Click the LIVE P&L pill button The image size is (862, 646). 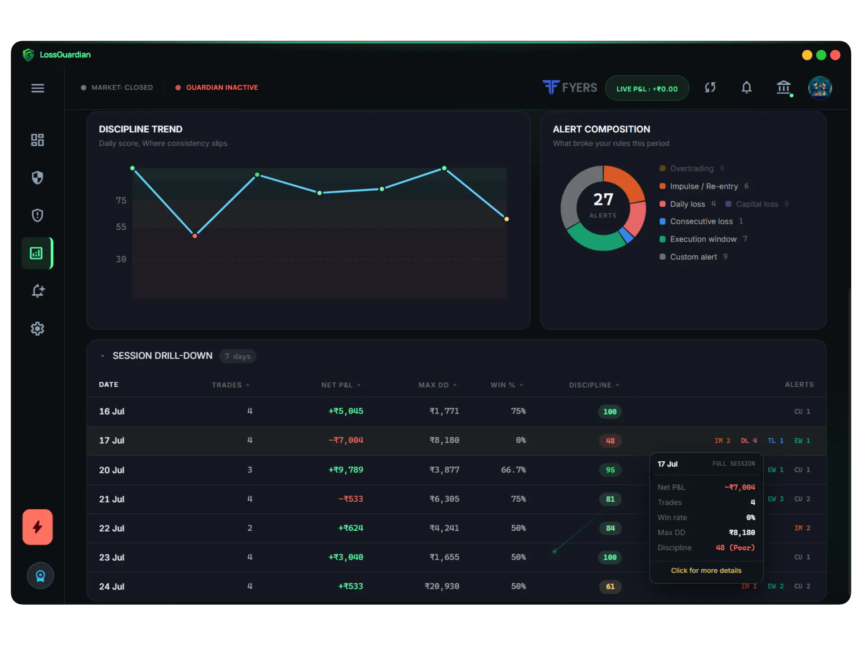[646, 88]
